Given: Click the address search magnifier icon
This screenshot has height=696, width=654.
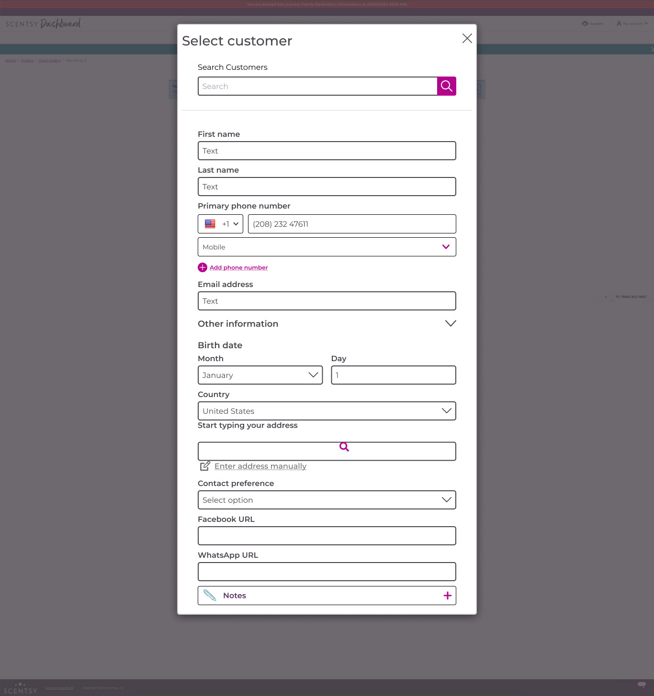Looking at the screenshot, I should point(344,447).
